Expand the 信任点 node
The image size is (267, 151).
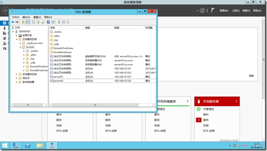(17, 78)
